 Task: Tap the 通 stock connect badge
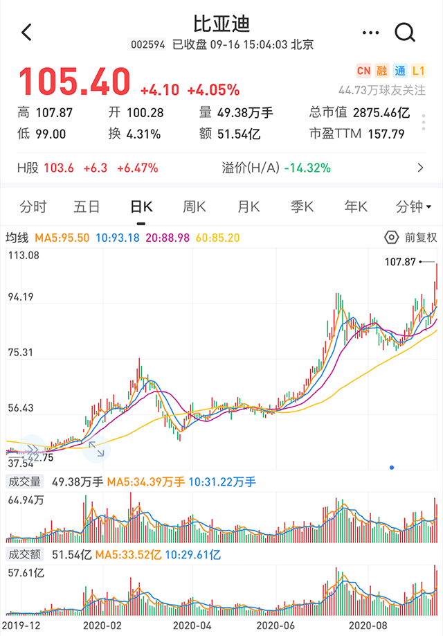400,71
